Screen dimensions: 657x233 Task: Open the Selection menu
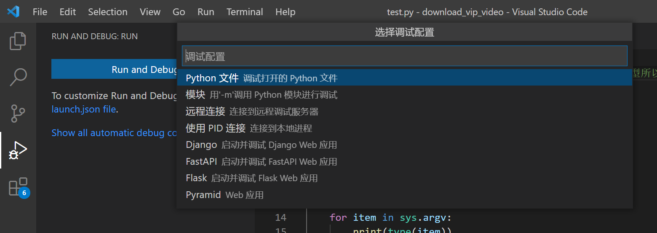pyautogui.click(x=108, y=12)
